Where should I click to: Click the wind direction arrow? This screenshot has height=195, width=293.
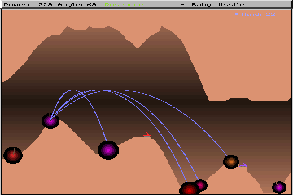(x=236, y=14)
